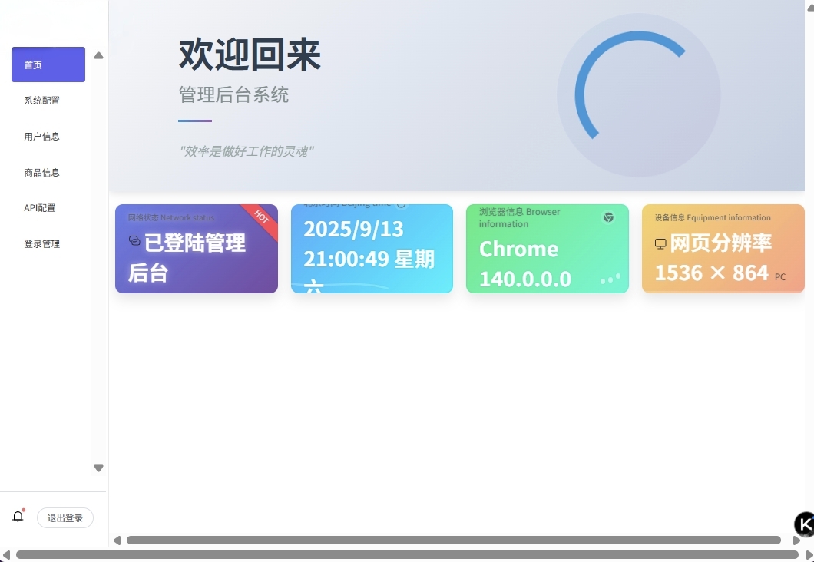Open the 首页 menu item
Screen dimensions: 814x562
[x=48, y=64]
